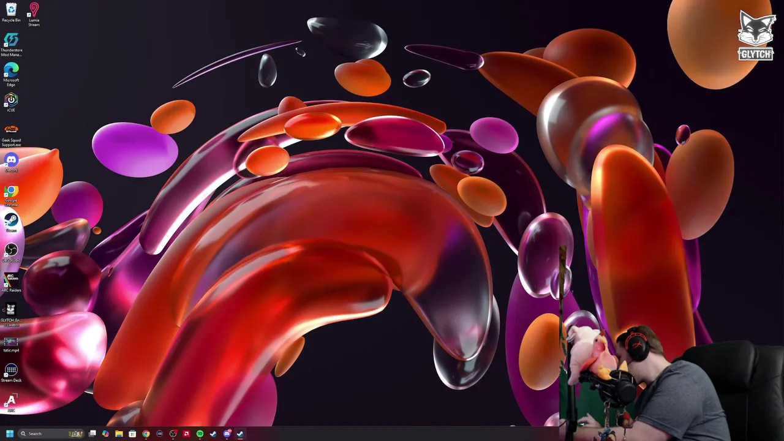Select the GLYTCH webm file on desktop

coord(11,315)
